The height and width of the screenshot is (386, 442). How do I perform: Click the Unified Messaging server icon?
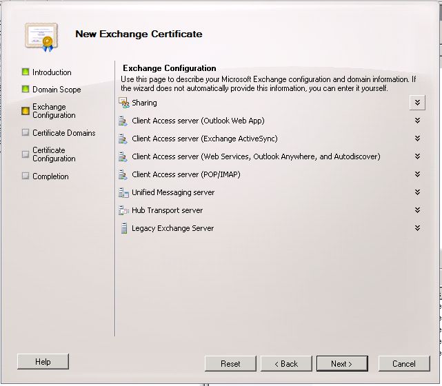point(123,192)
